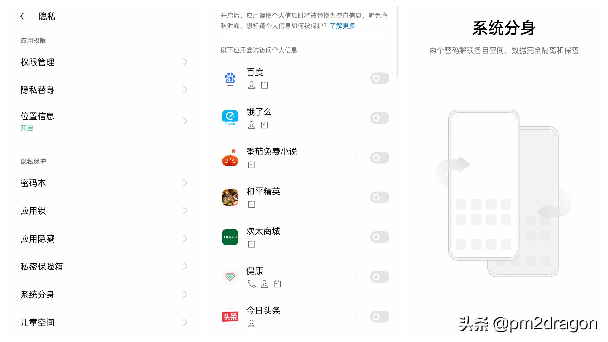
Task: Expand the 系统分身 entry
Action: [104, 294]
